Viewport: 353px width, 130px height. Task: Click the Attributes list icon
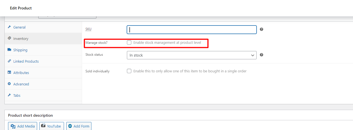pos(9,72)
